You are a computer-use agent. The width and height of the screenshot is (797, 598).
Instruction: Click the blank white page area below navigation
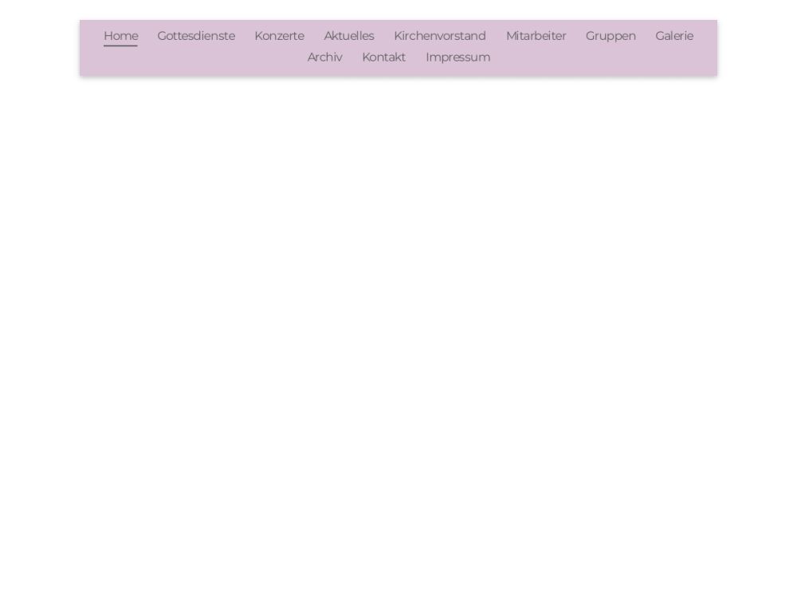[398, 319]
